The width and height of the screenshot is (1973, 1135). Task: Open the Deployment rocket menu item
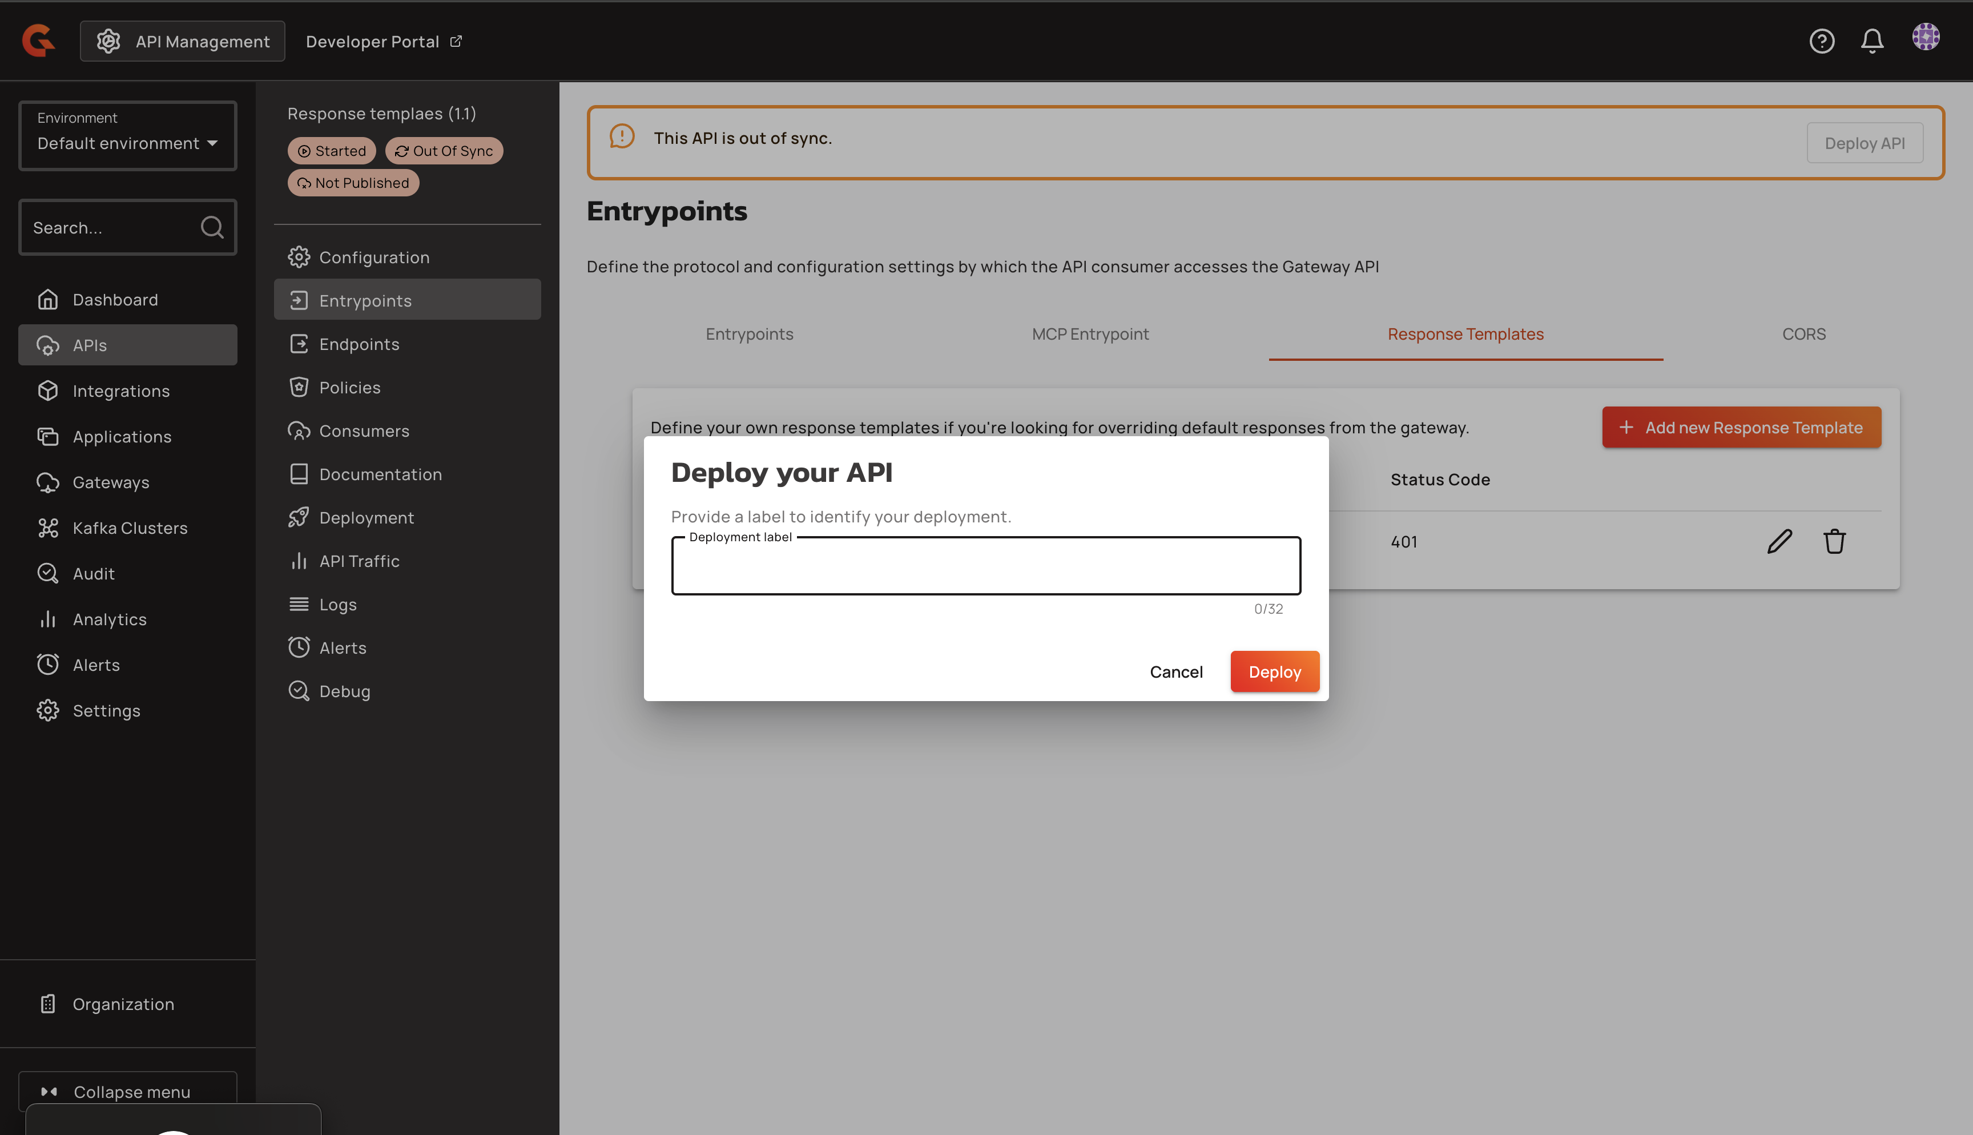[x=365, y=518]
